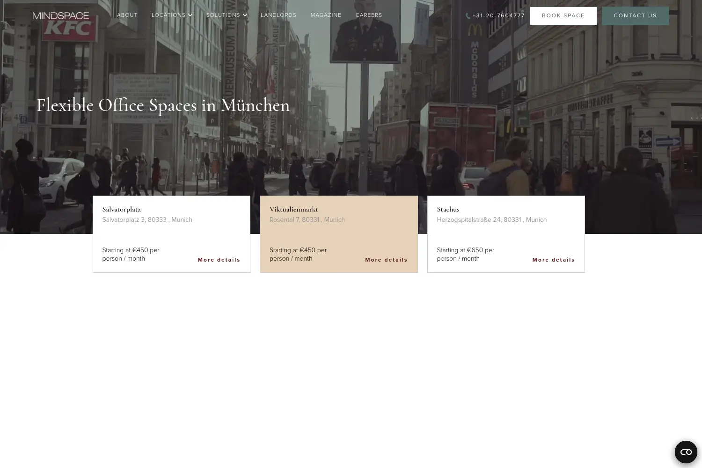
Task: Select the Salvatorplatz location title
Action: tap(122, 209)
